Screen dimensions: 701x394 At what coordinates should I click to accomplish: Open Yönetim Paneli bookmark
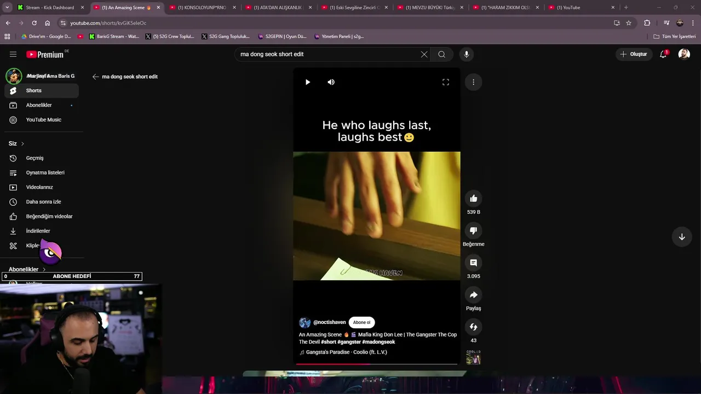click(x=339, y=37)
